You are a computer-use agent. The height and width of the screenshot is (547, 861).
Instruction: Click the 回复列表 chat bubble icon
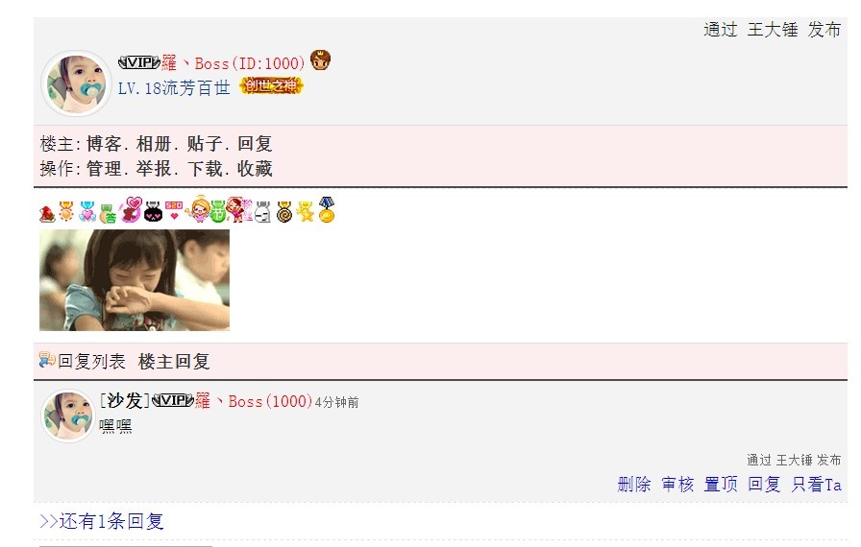tap(47, 360)
